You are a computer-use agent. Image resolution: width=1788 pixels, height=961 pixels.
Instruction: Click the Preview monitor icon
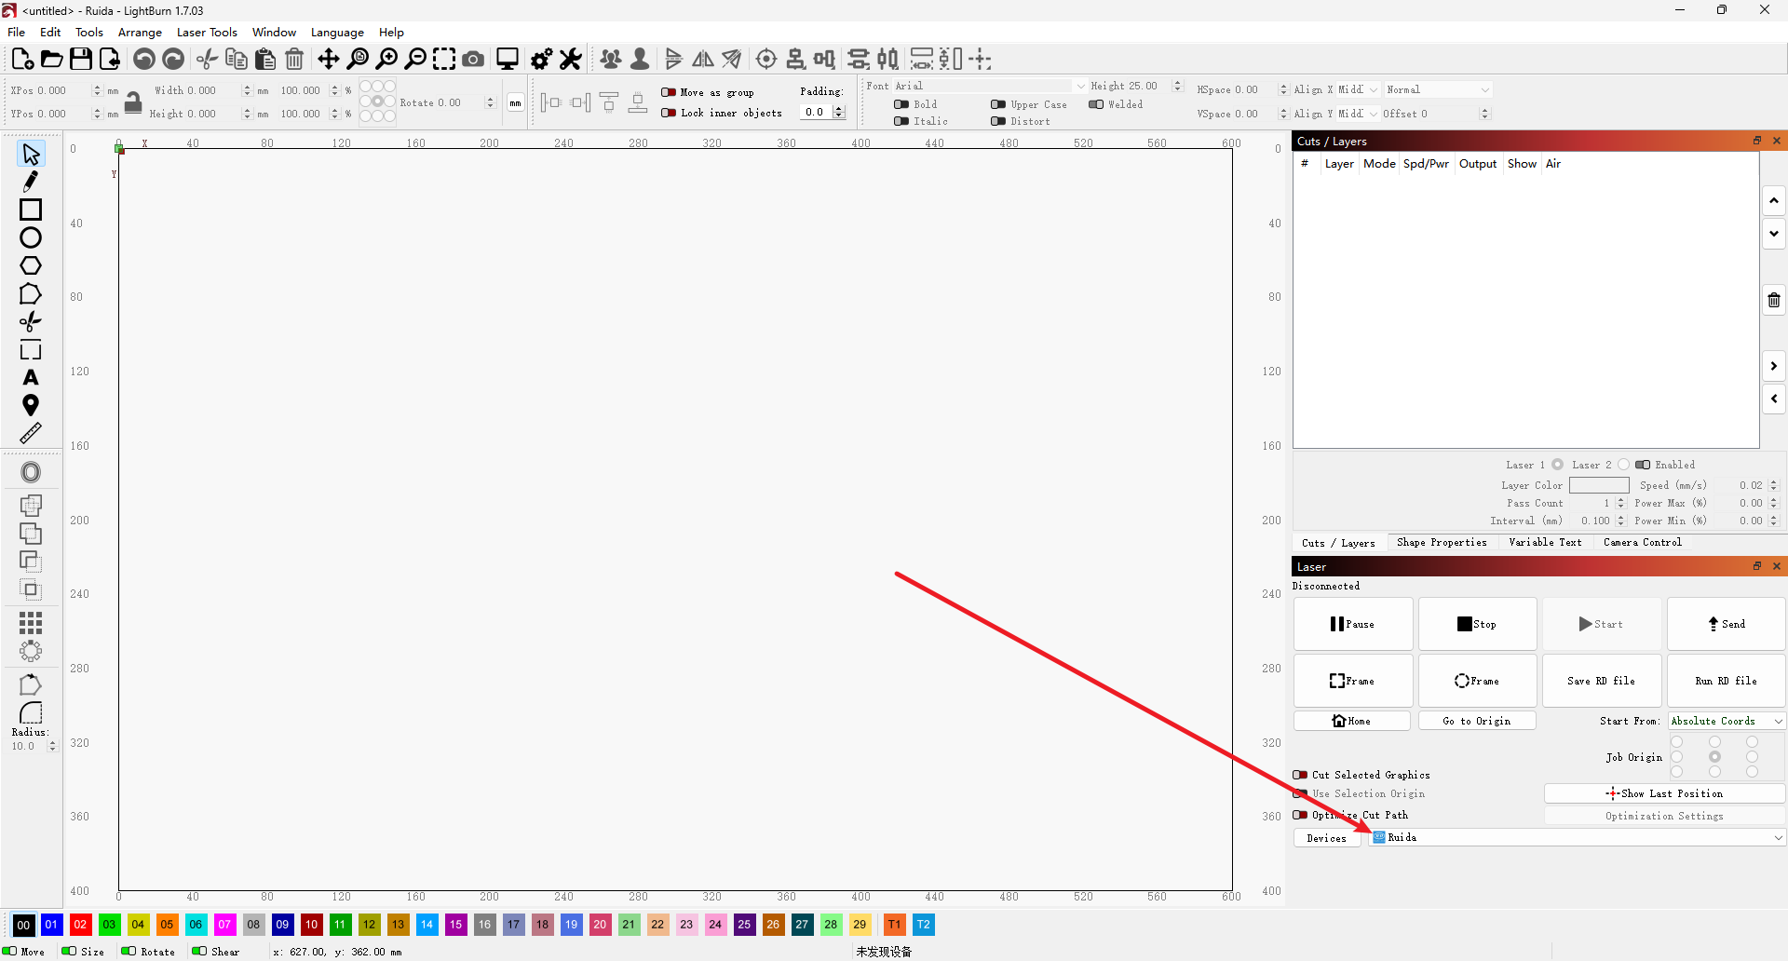[x=507, y=60]
